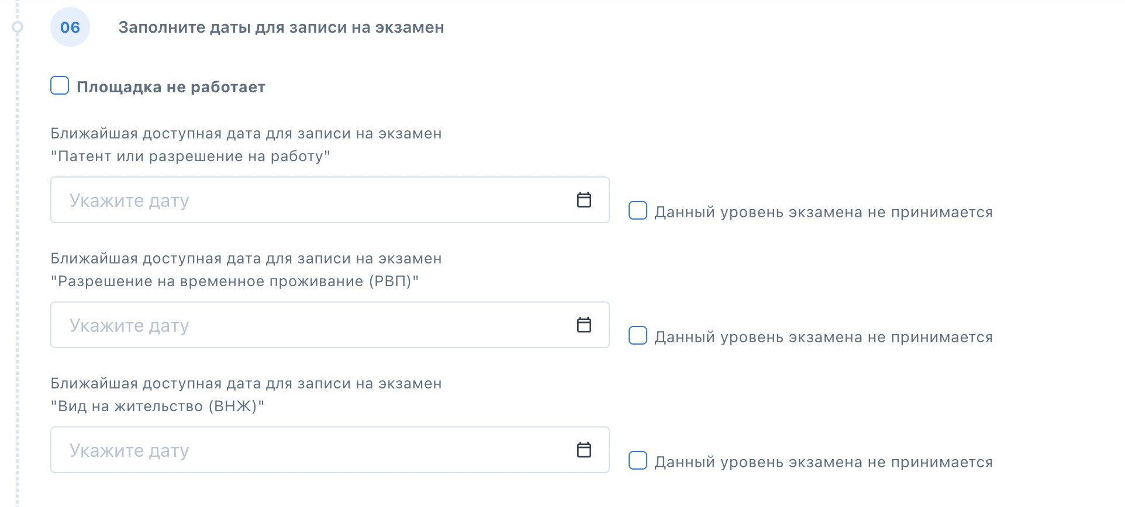Click 'Данный уровень экзамена не принимается' text beside ВНЖ
The height and width of the screenshot is (507, 1125).
pos(823,462)
